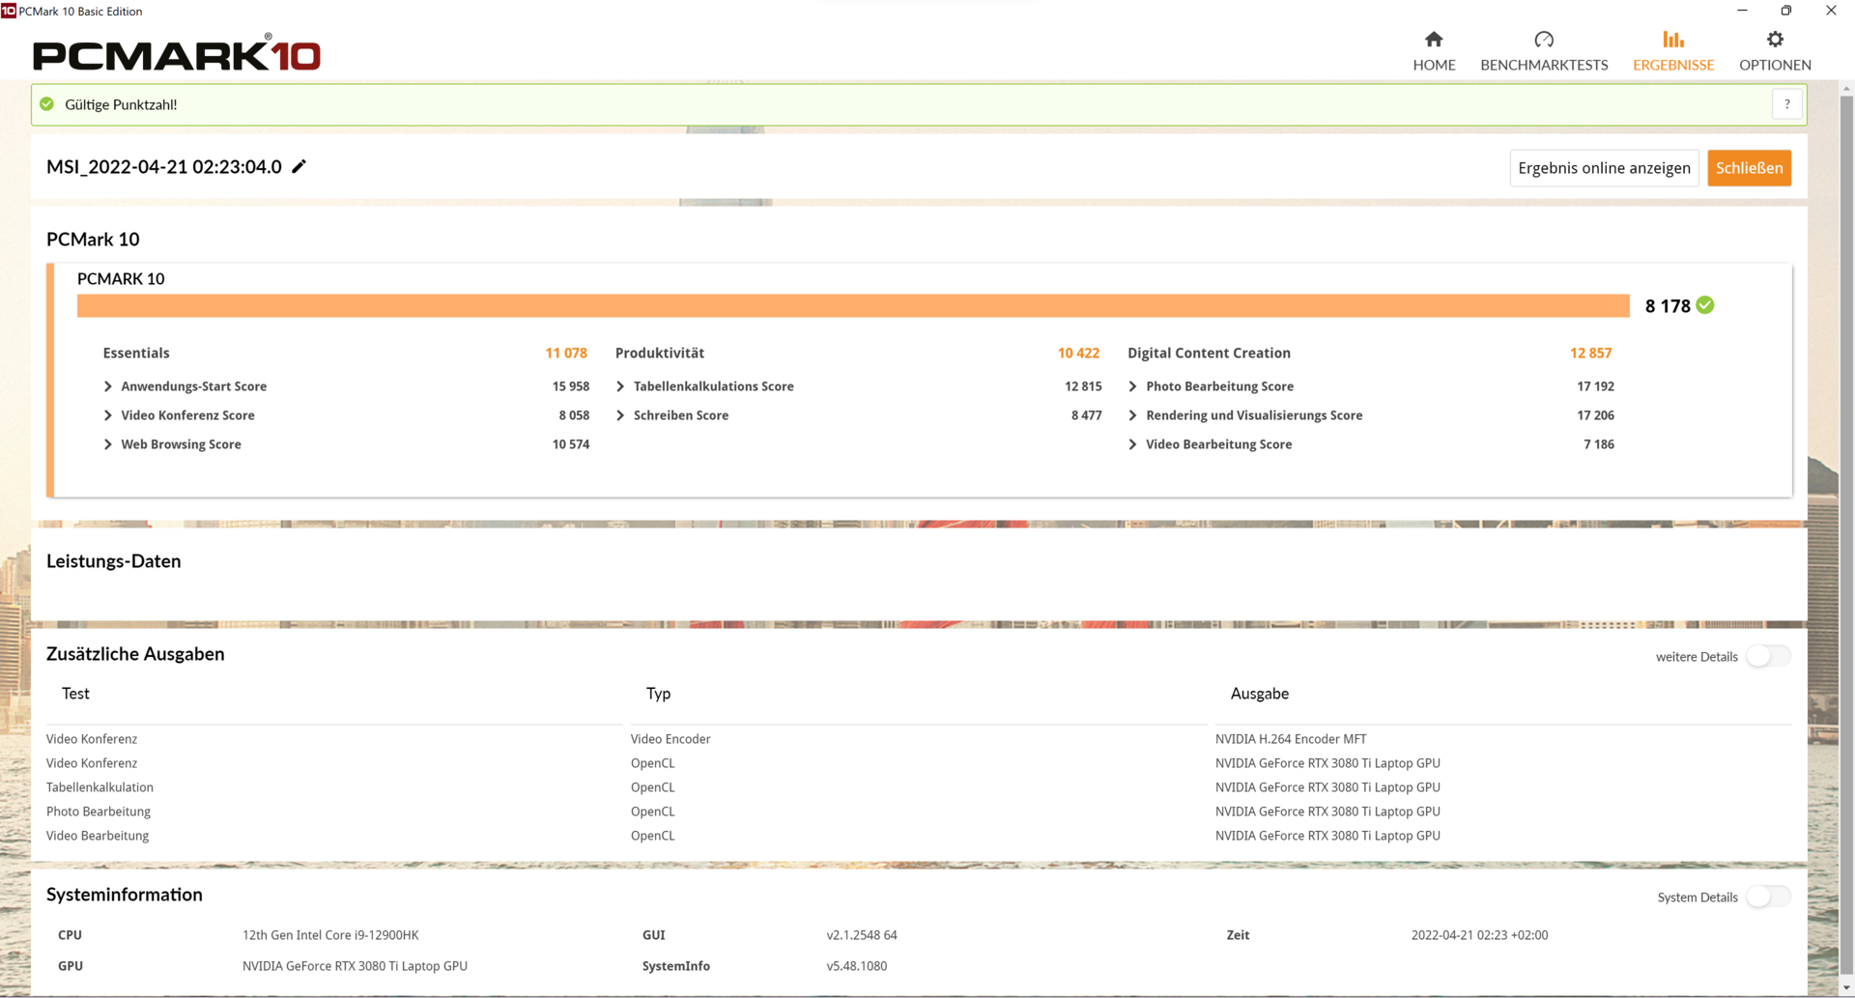Click Ergebnis online anzeigen button
Image resolution: width=1855 pixels, height=998 pixels.
pos(1603,168)
